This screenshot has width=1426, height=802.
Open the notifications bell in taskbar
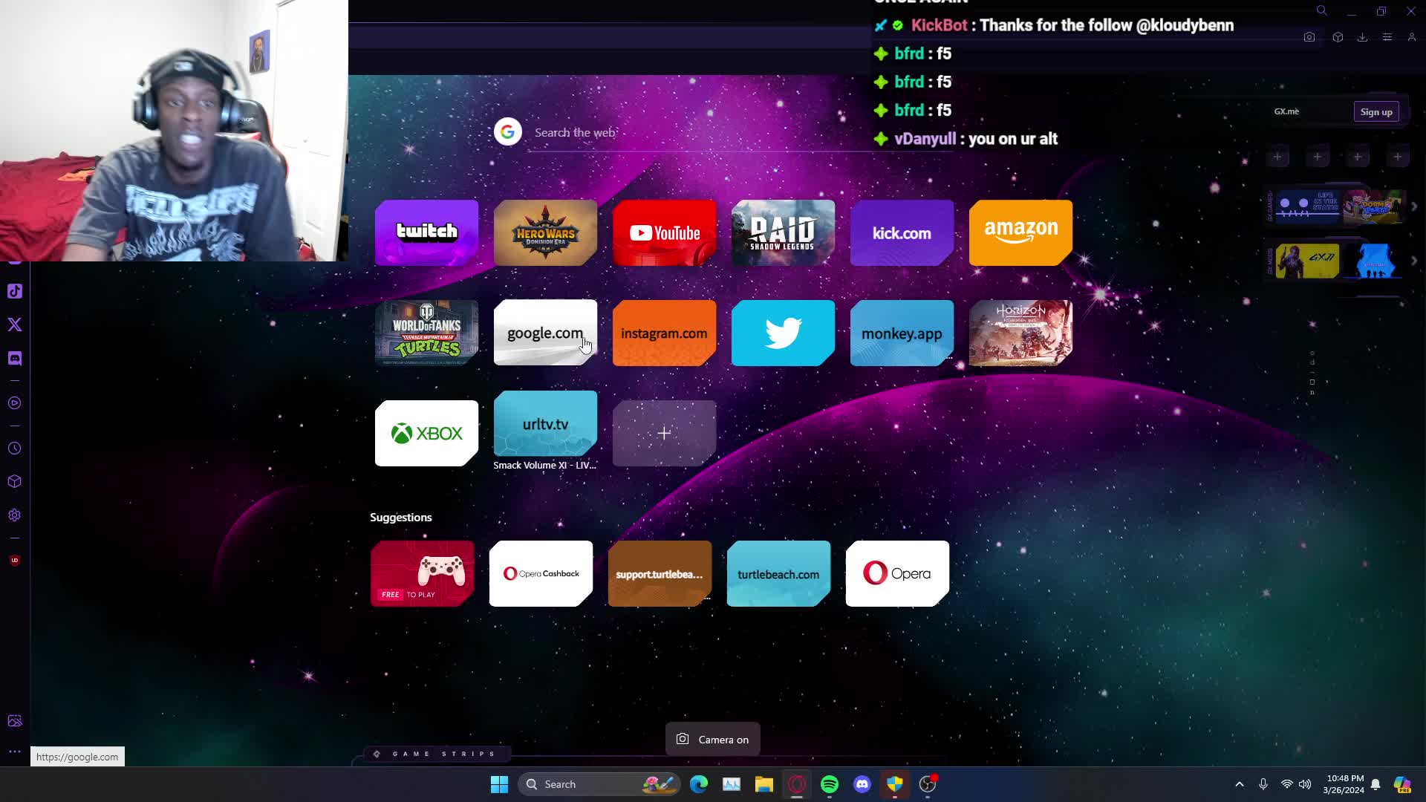point(1375,784)
